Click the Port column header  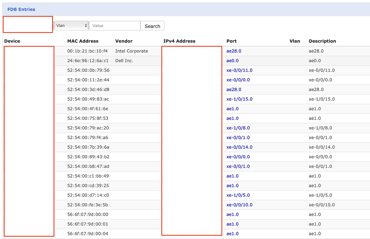coord(232,41)
